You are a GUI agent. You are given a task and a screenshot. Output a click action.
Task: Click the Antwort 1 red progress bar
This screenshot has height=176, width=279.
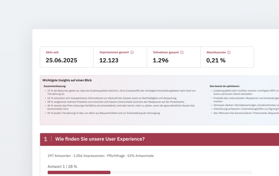(x=79, y=172)
